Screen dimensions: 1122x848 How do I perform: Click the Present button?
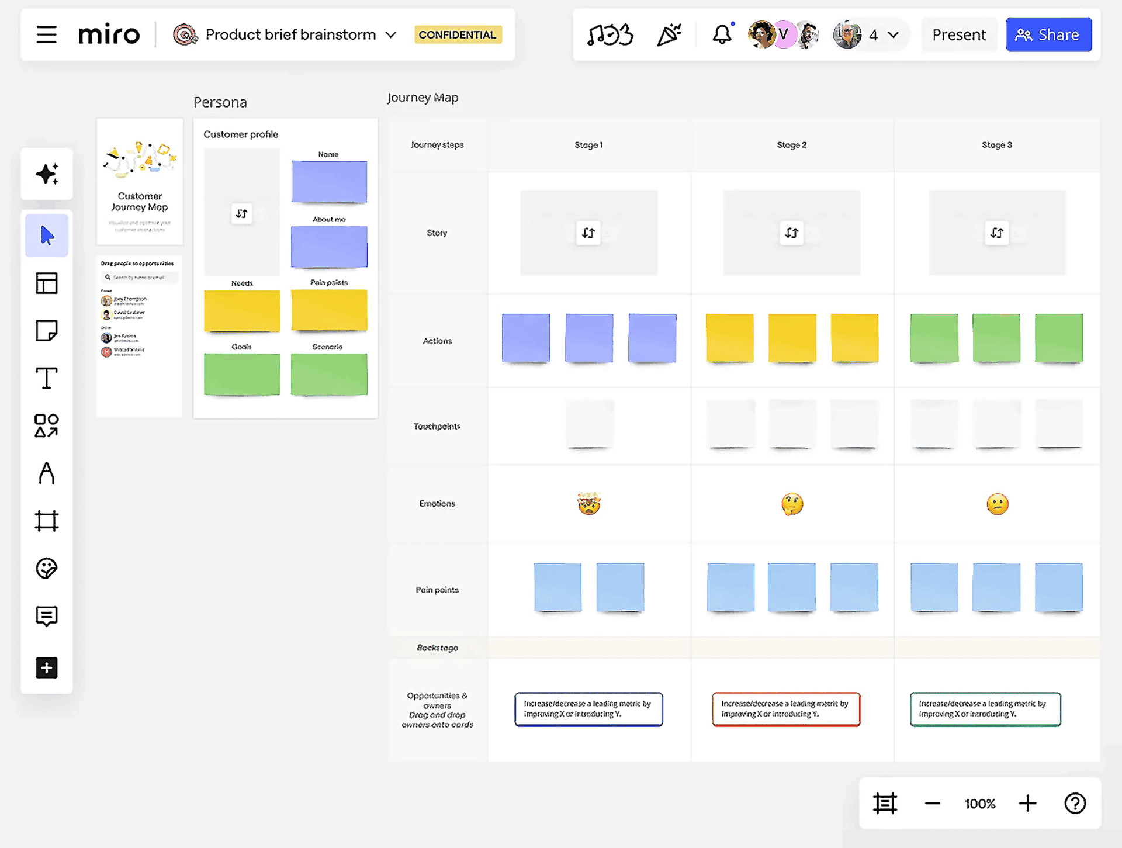[x=958, y=35]
